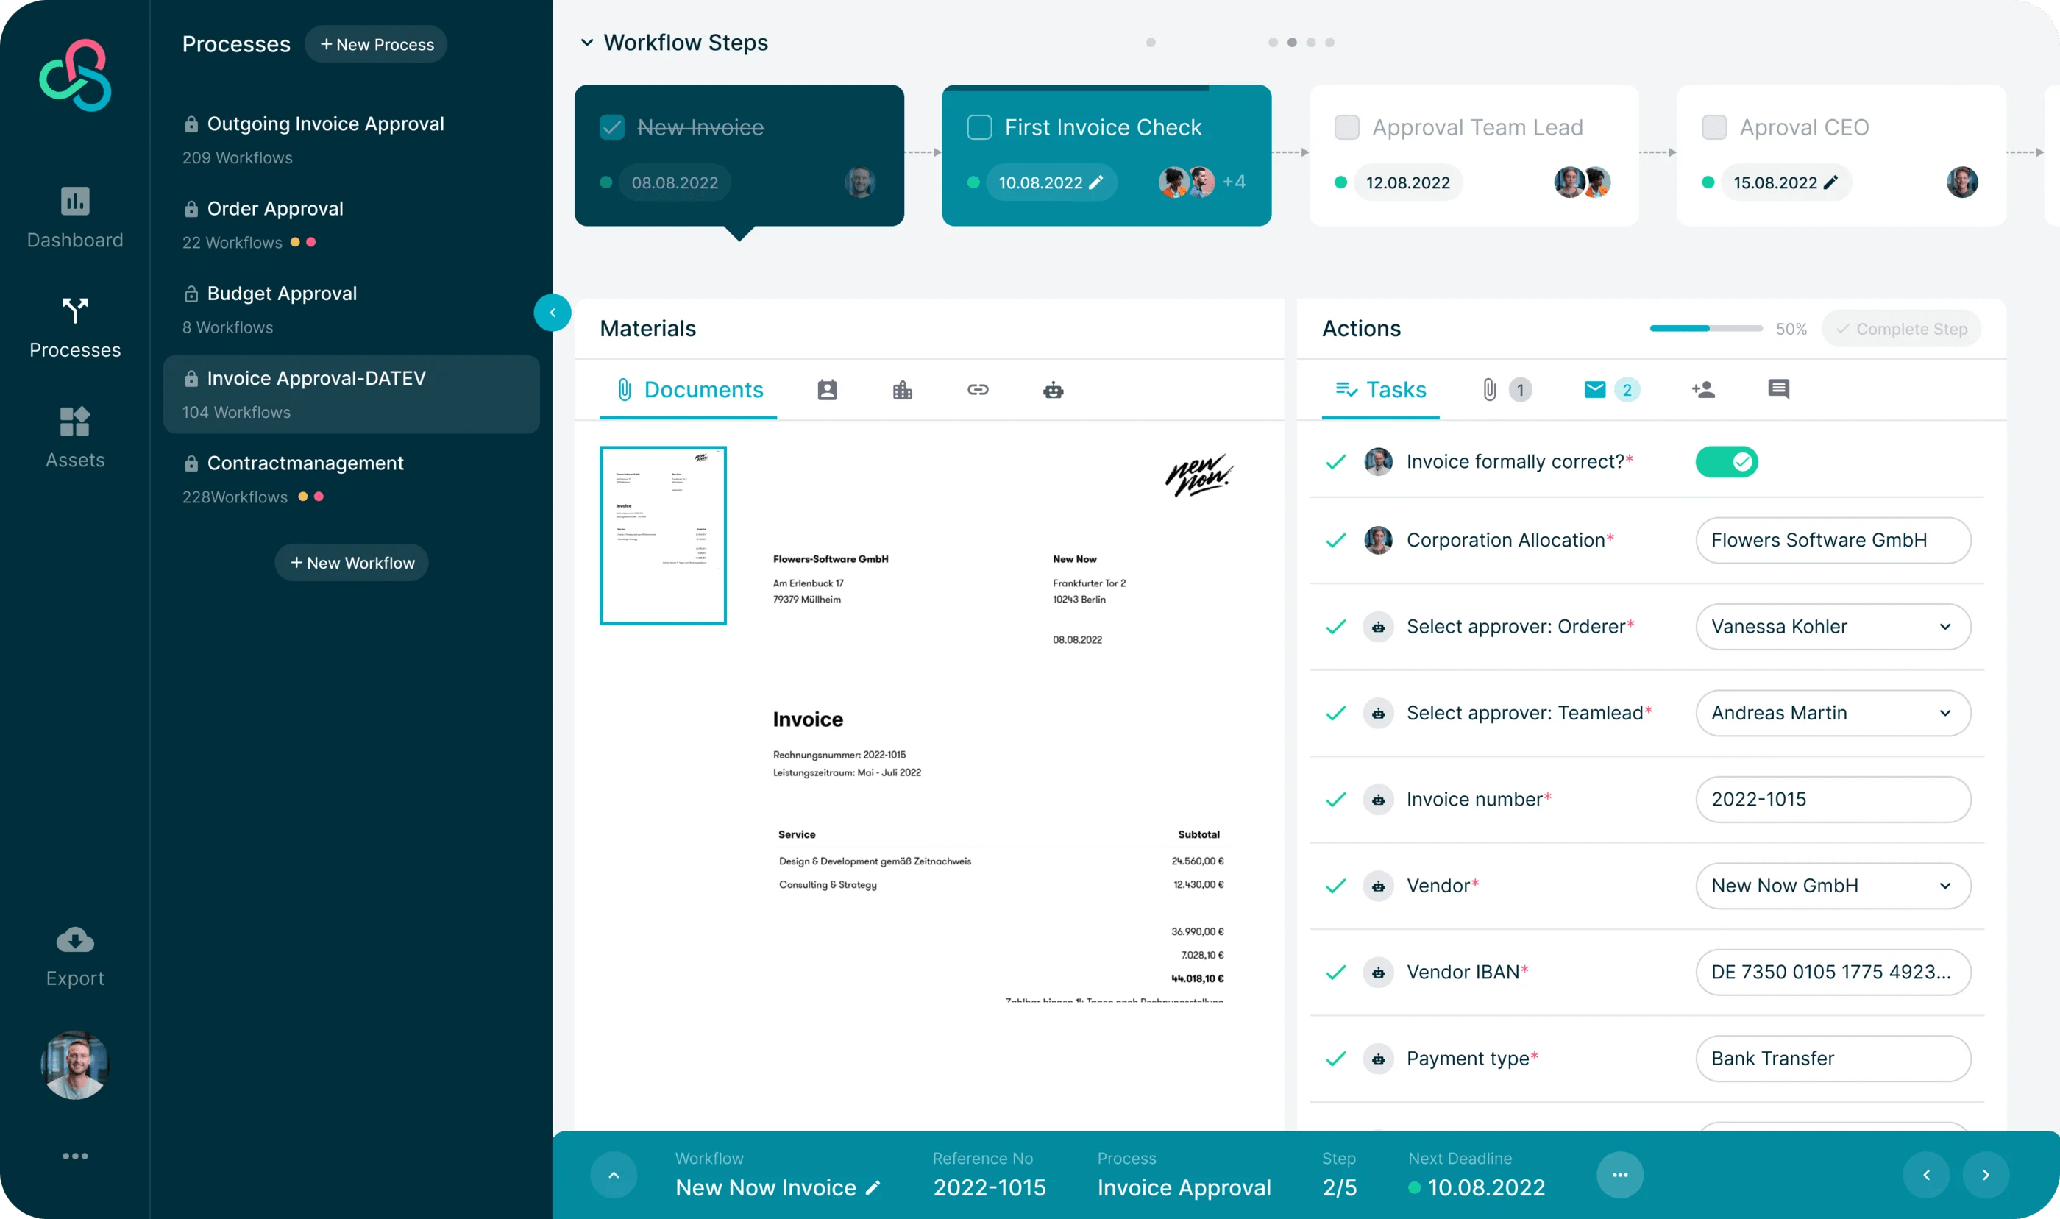
Task: Check the First Invoice Check step checkbox
Action: (979, 127)
